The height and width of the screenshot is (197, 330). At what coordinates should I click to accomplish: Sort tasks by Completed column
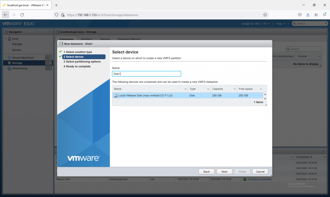[x=304, y=157]
